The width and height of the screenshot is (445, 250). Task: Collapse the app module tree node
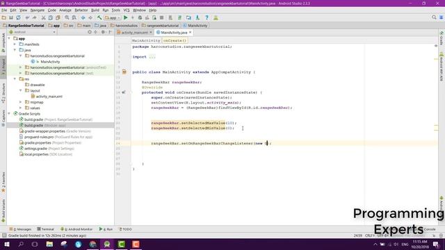point(9,39)
